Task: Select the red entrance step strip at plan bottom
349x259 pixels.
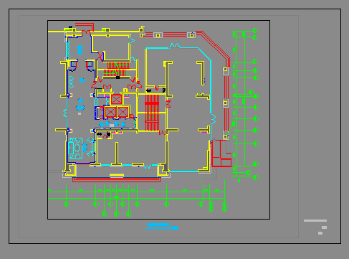Action: [116, 179]
